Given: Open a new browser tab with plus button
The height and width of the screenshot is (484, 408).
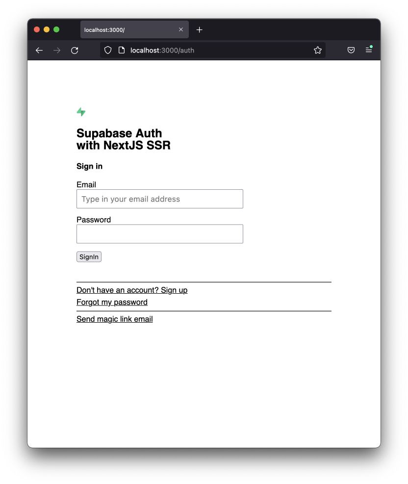Looking at the screenshot, I should click(199, 30).
